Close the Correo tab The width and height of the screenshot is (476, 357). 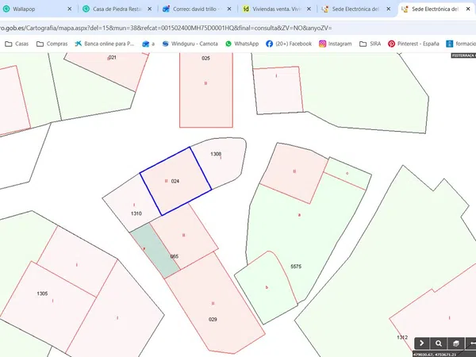[229, 9]
